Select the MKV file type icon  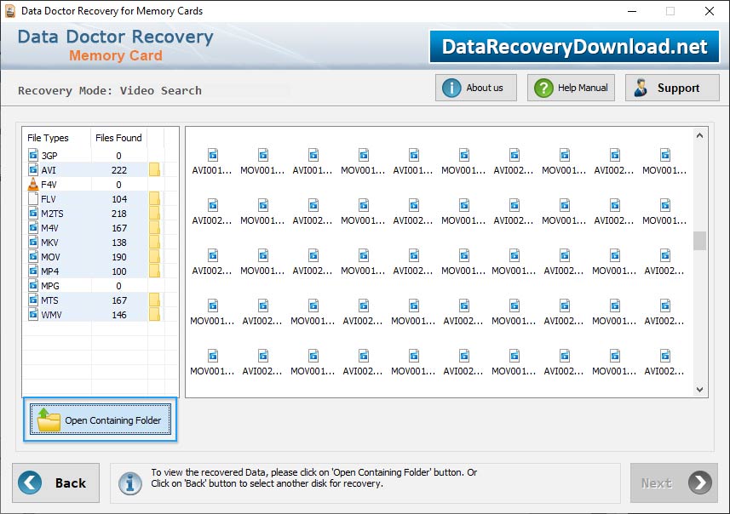point(33,242)
